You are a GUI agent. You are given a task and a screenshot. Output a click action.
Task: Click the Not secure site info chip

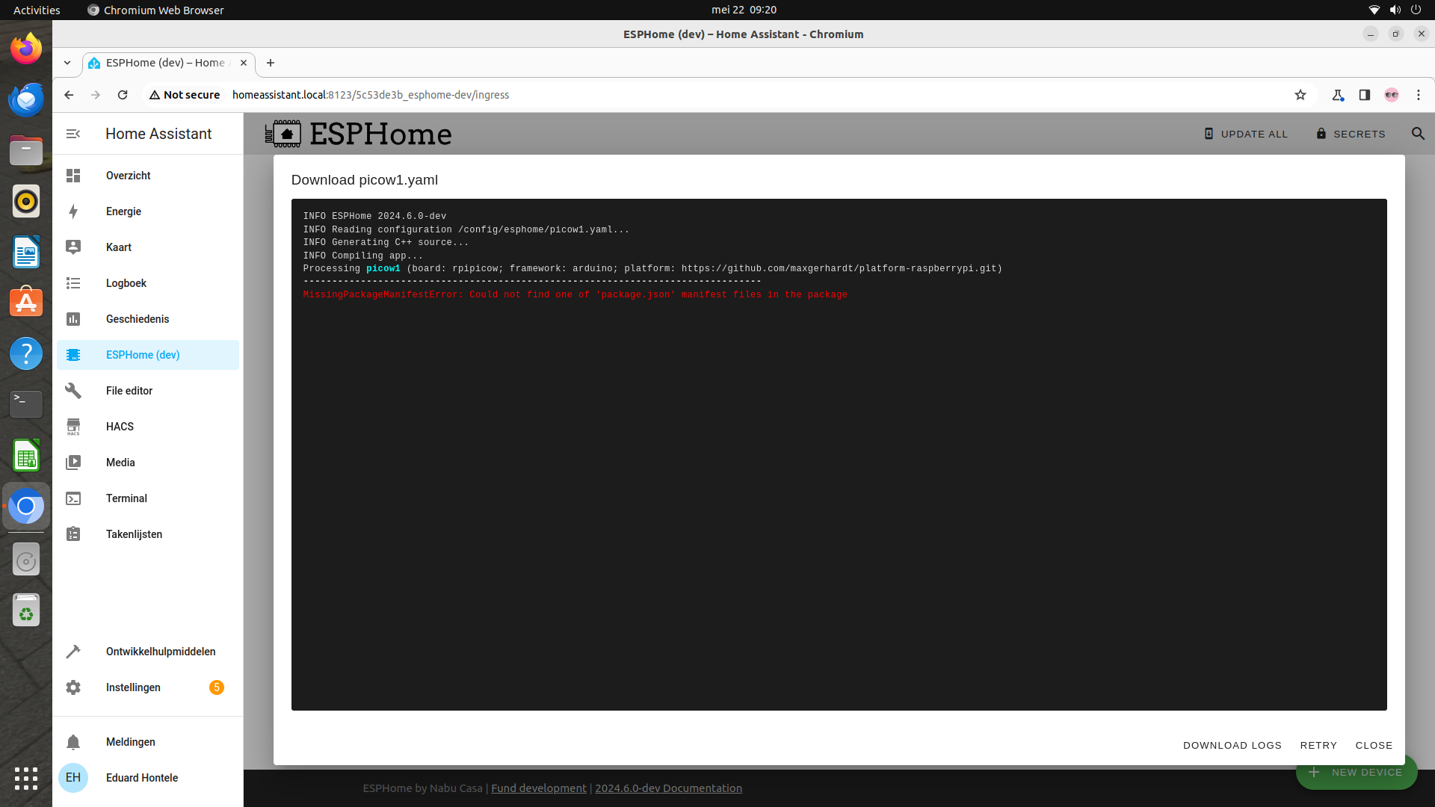pos(185,95)
